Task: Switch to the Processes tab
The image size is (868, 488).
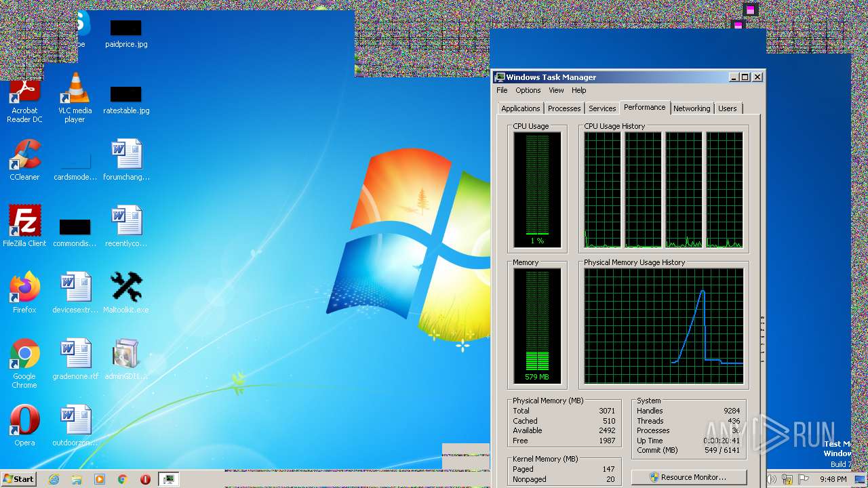Action: [x=564, y=108]
